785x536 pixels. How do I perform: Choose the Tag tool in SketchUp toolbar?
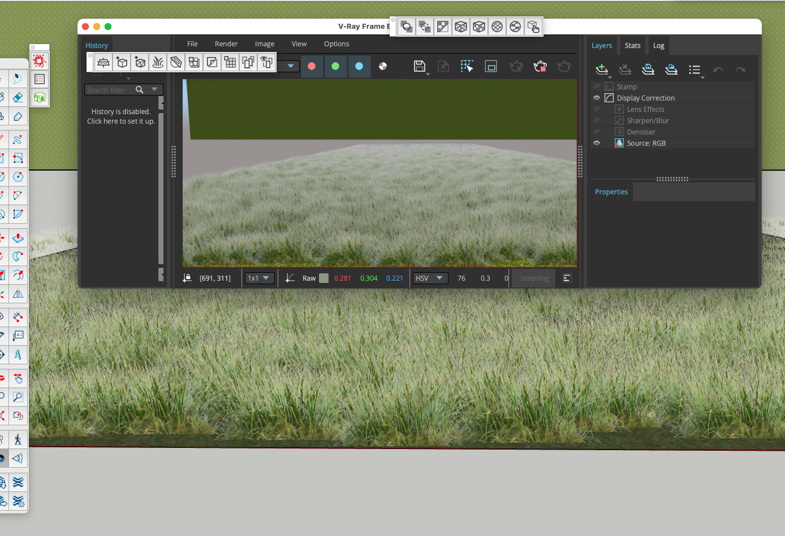pos(18,116)
